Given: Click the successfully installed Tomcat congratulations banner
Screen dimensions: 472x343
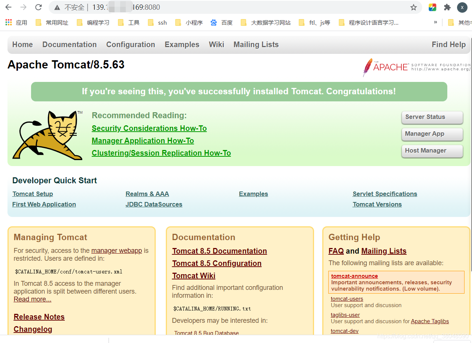Looking at the screenshot, I should (x=239, y=92).
